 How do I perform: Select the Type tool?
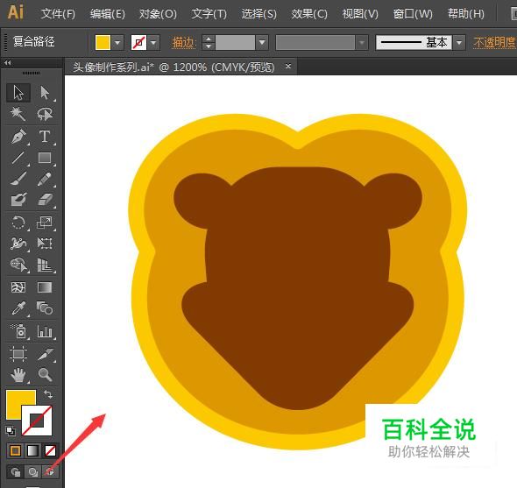point(45,137)
